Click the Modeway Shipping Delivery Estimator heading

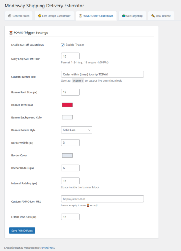click(x=44, y=6)
